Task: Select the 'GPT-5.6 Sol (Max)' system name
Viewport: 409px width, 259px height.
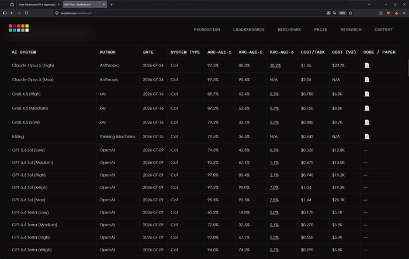Action: [x=29, y=200]
